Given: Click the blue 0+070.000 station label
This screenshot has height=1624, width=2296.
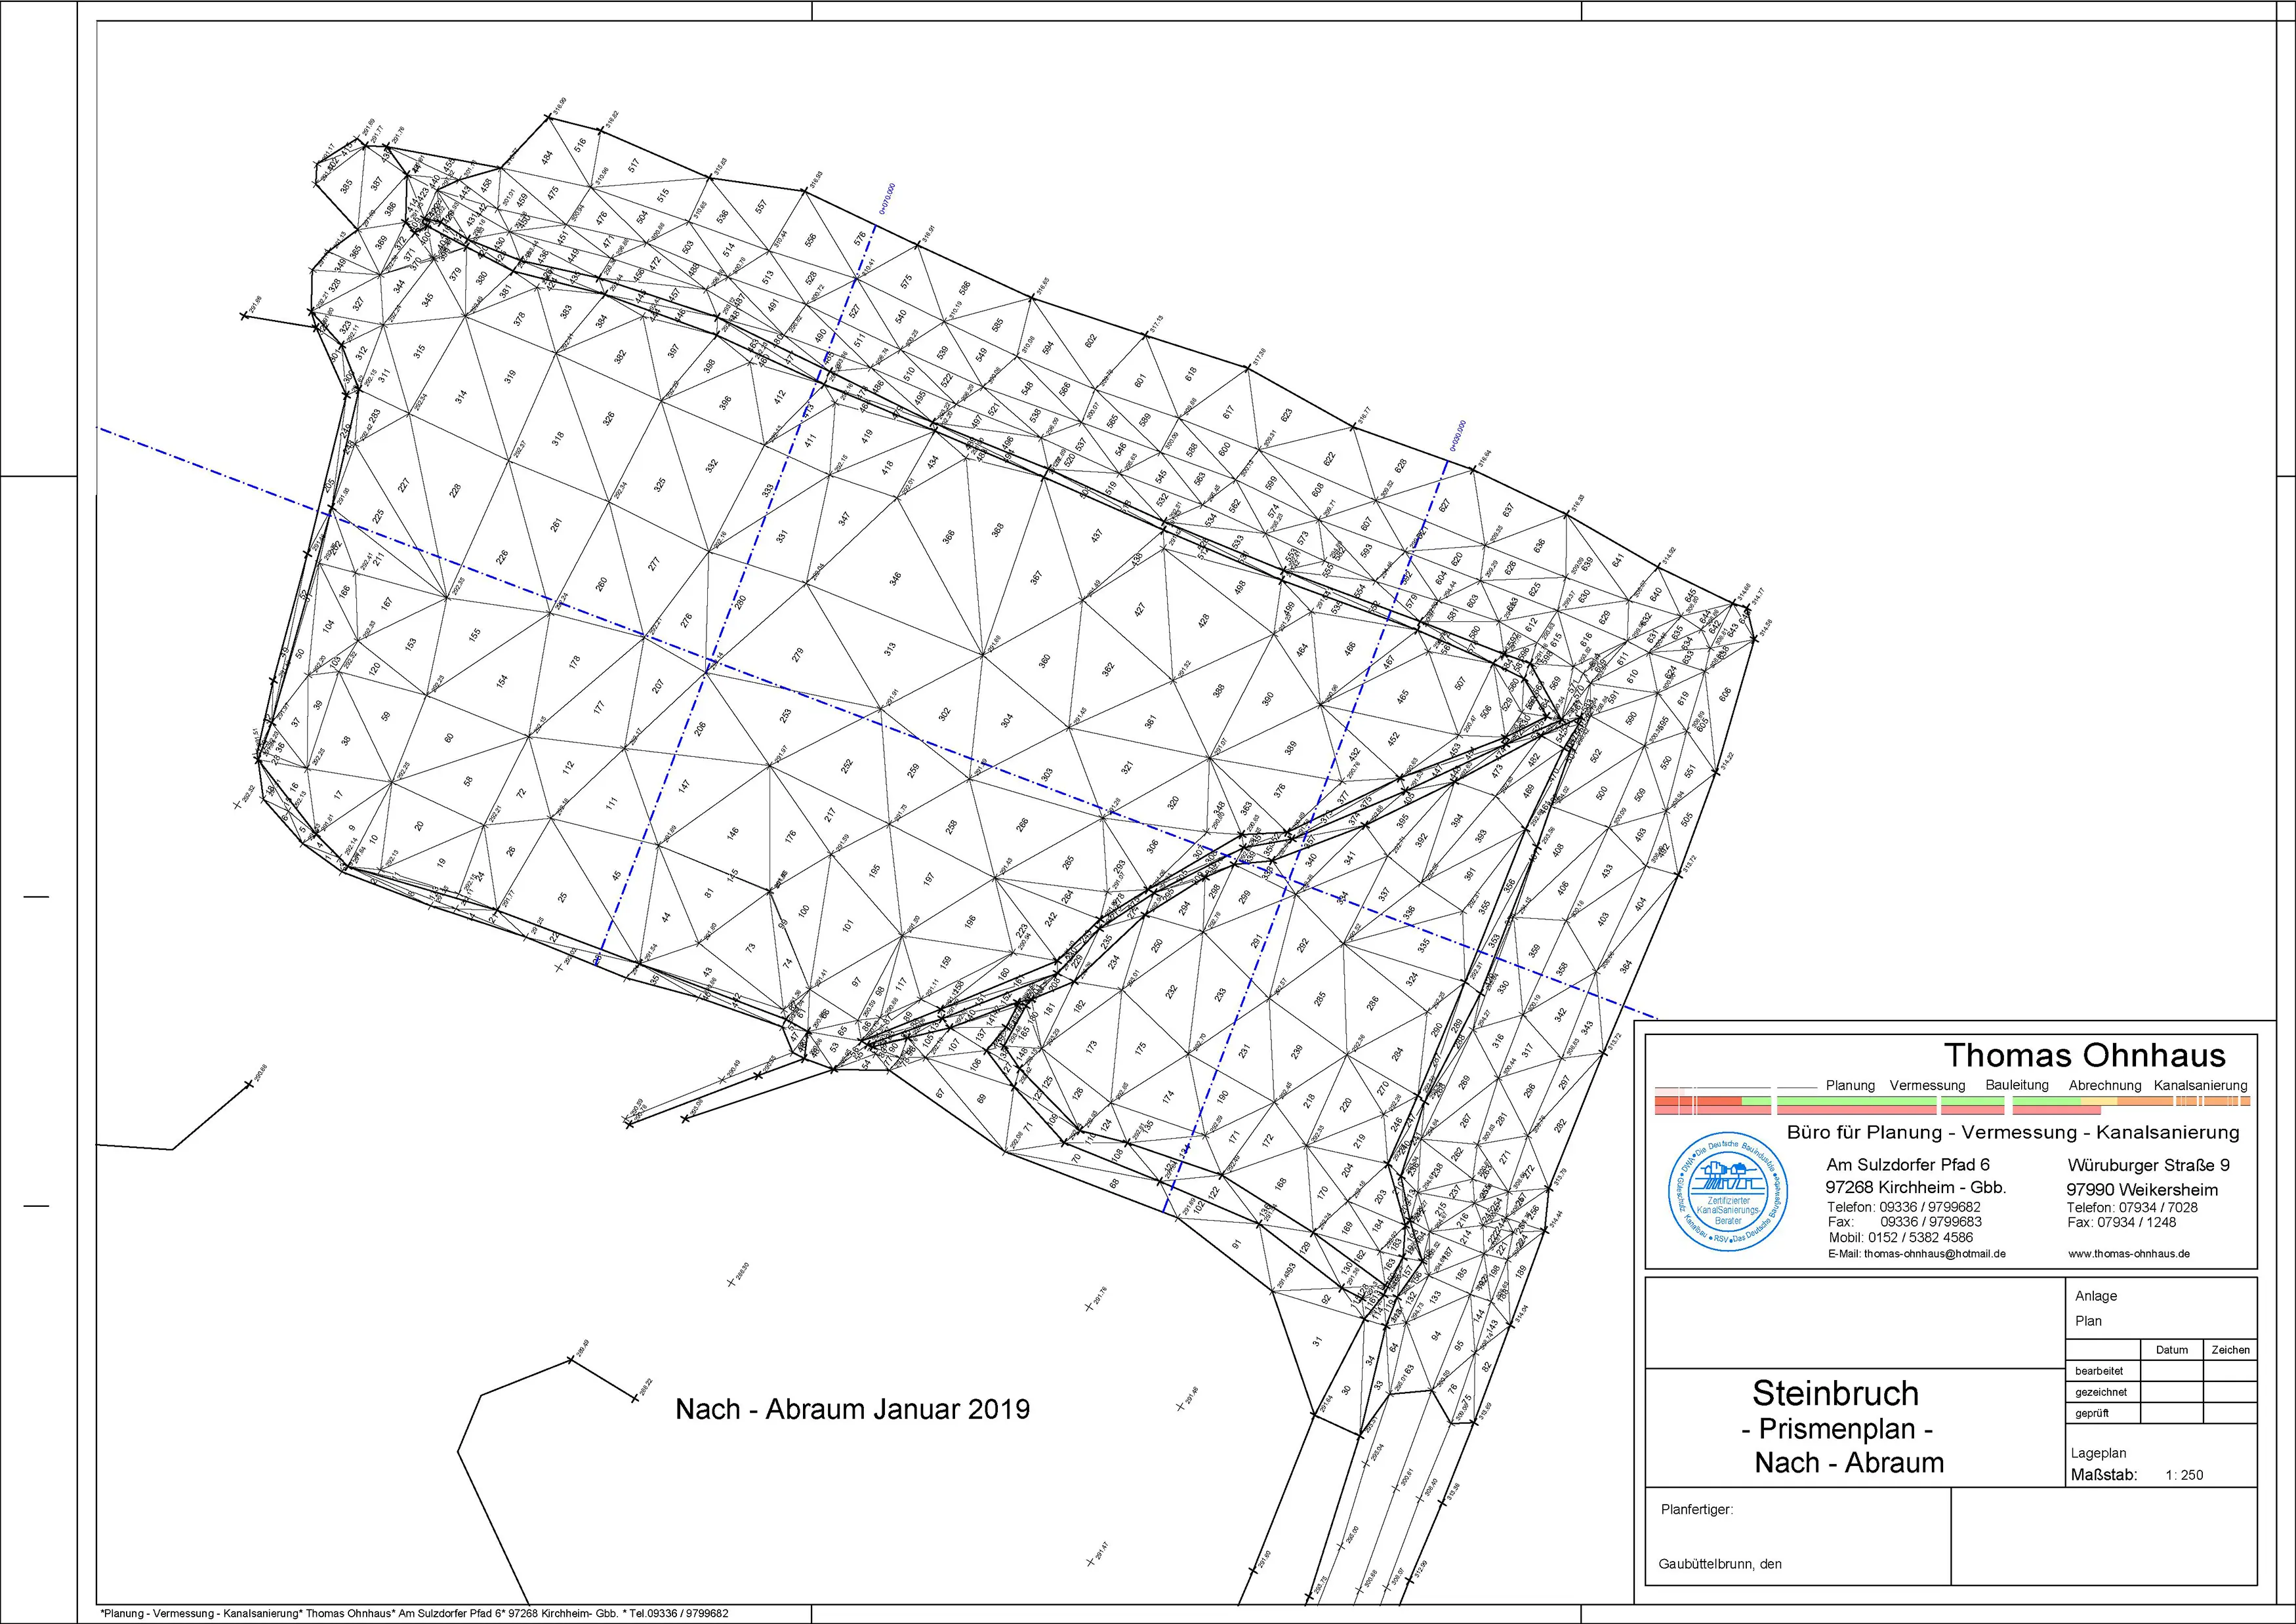Looking at the screenshot, I should click(x=887, y=200).
